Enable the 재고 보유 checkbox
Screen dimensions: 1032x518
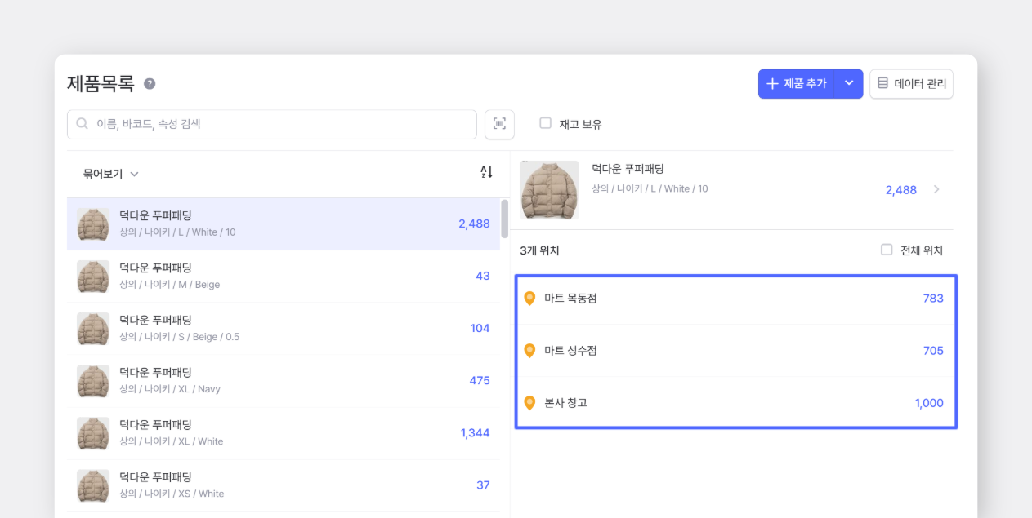coord(545,123)
